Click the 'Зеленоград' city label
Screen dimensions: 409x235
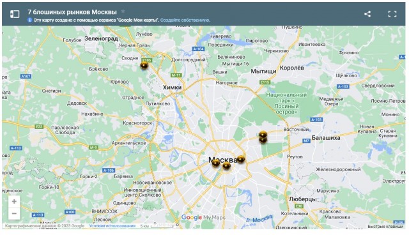[101, 39]
